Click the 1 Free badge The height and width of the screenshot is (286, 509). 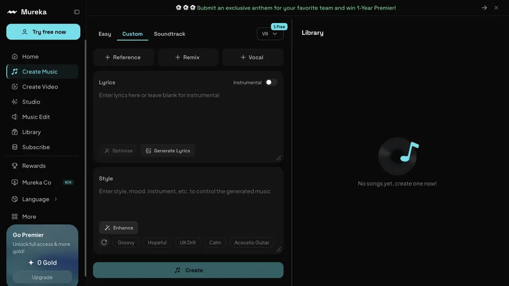[279, 27]
